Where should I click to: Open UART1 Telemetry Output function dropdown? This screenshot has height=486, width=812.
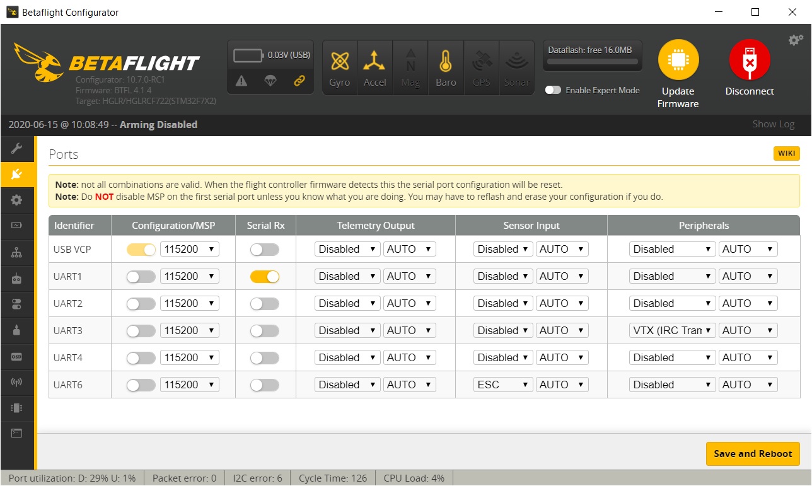coord(347,276)
